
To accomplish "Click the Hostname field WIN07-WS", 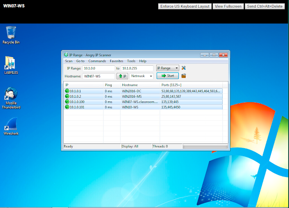I will (98, 76).
